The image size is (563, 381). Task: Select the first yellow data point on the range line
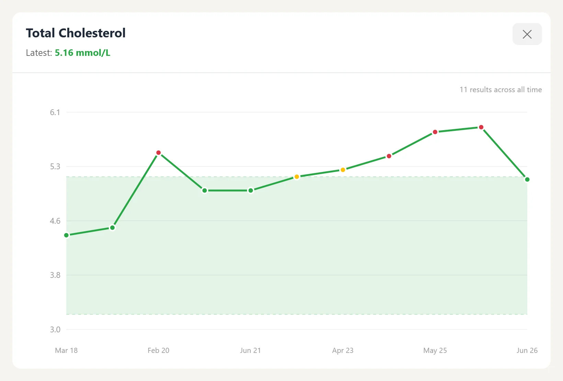coord(297,176)
